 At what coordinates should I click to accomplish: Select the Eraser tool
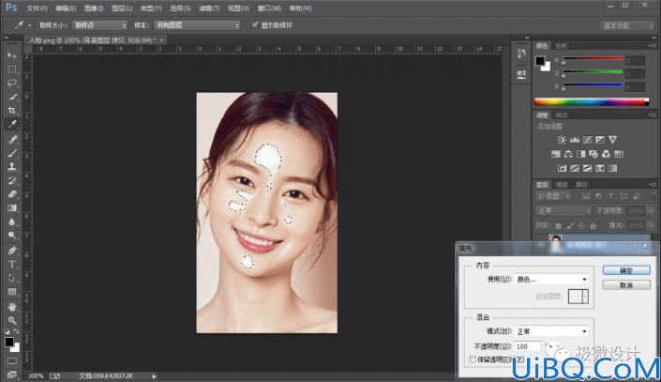(x=12, y=194)
